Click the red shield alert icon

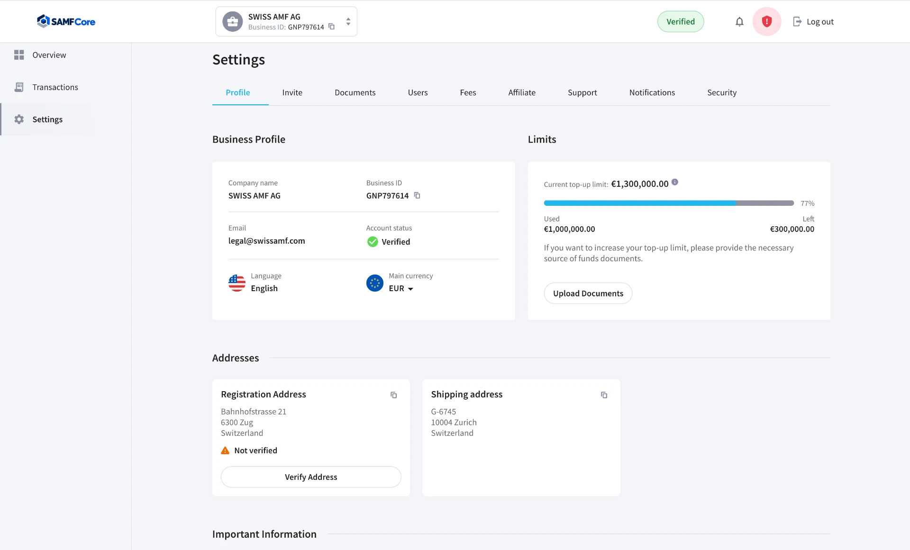767,21
